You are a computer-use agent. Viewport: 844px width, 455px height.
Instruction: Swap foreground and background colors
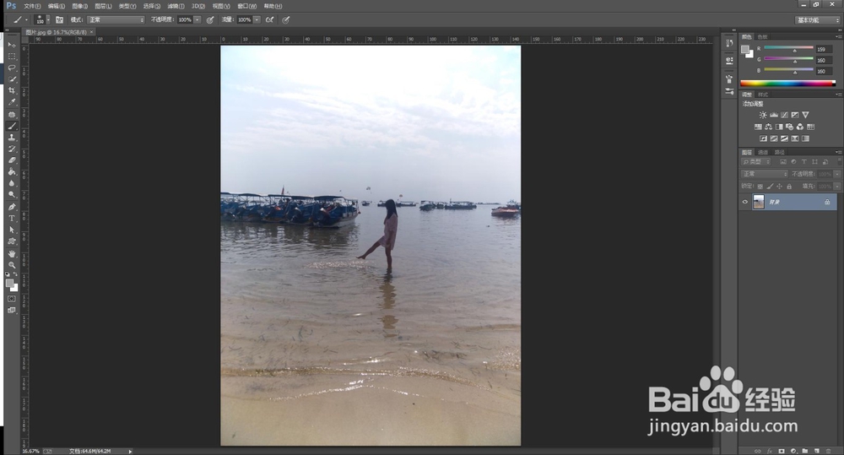coord(15,274)
